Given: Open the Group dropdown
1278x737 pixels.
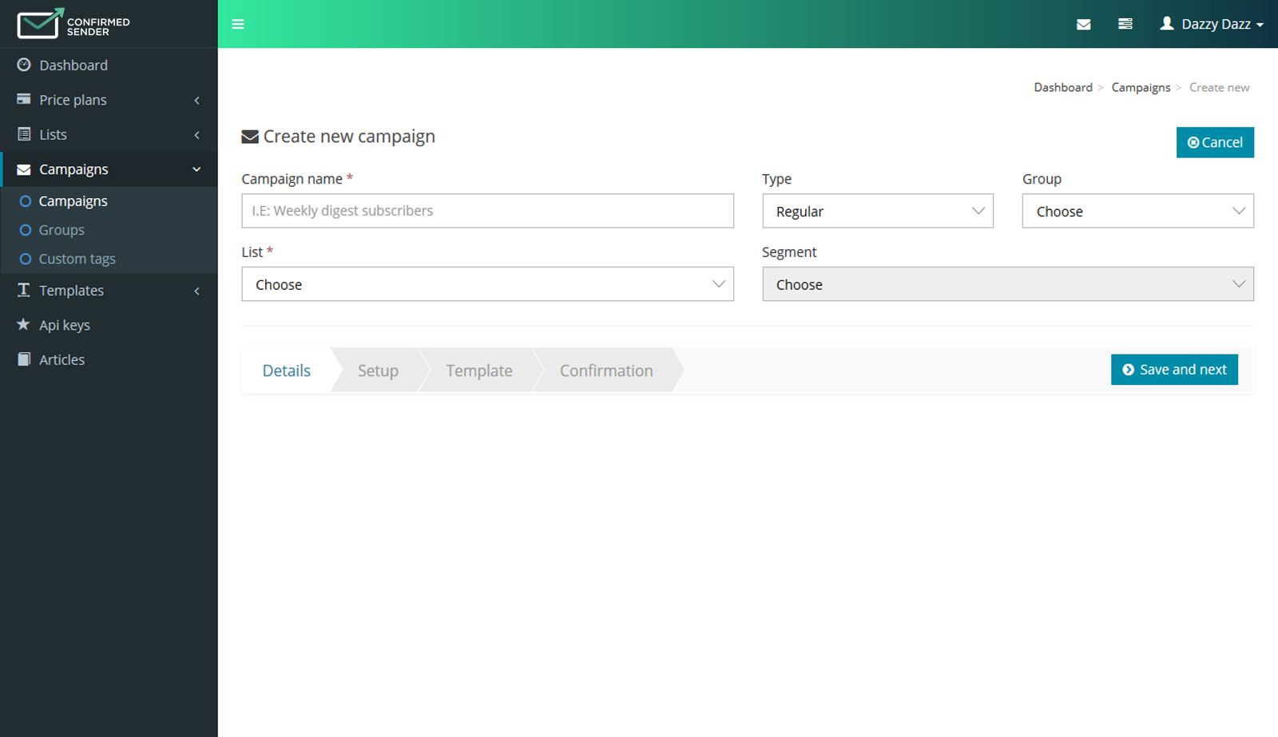Looking at the screenshot, I should coord(1137,212).
